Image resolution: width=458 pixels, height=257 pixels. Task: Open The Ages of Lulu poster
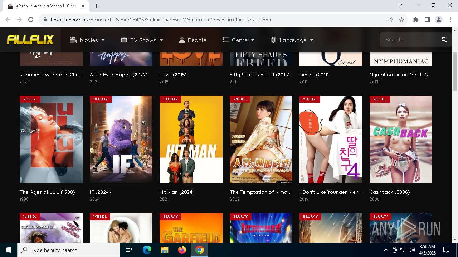(x=51, y=139)
